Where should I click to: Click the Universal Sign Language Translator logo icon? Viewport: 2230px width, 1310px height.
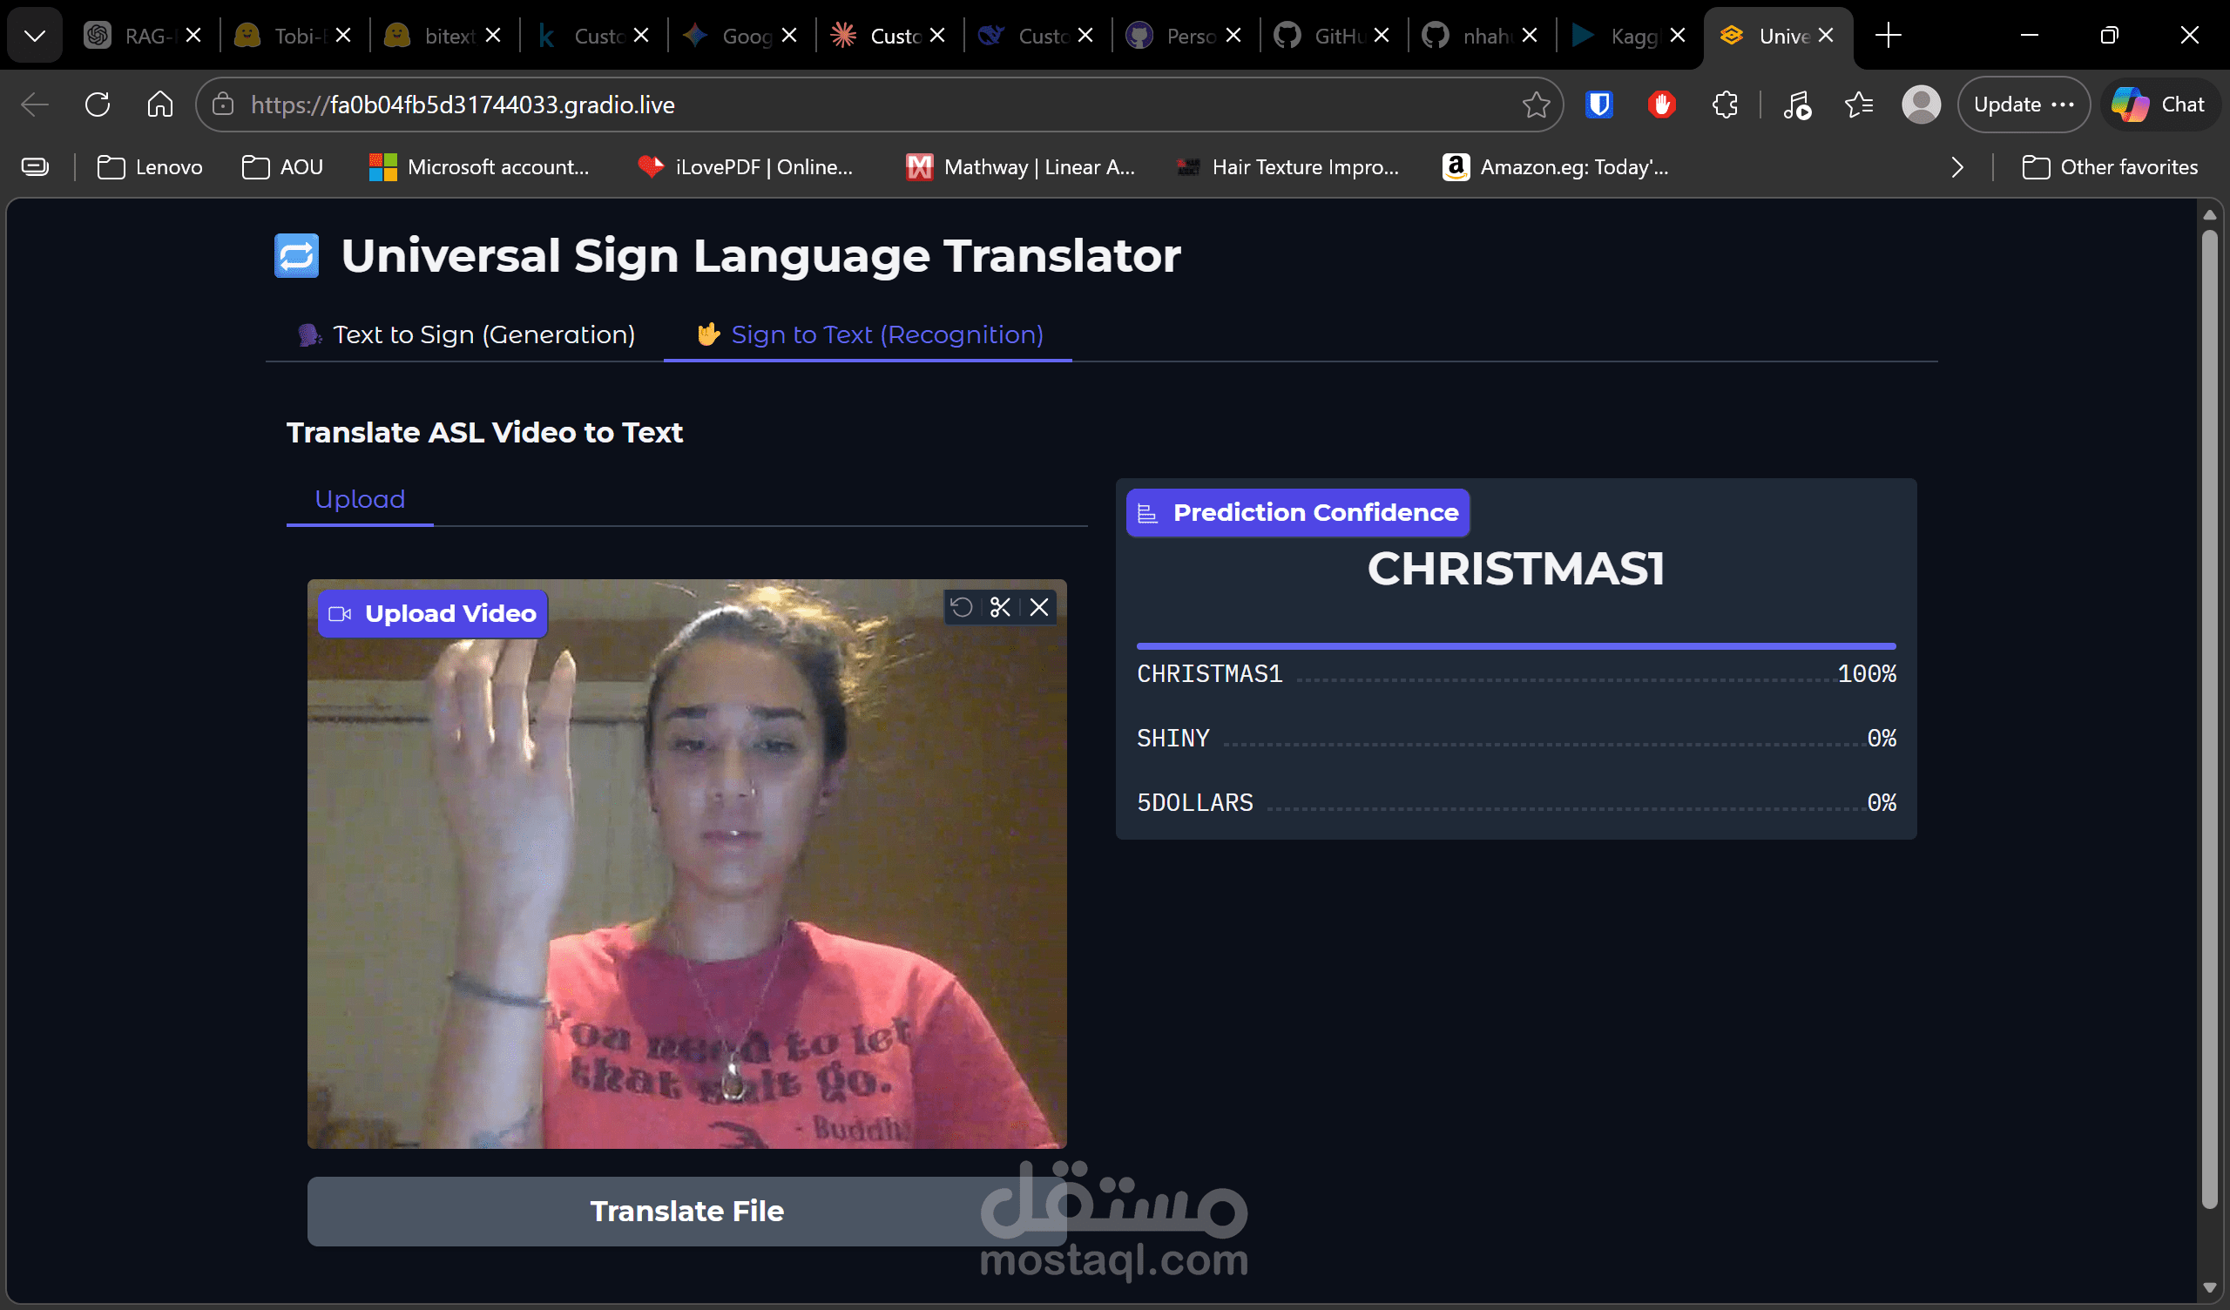pyautogui.click(x=296, y=255)
